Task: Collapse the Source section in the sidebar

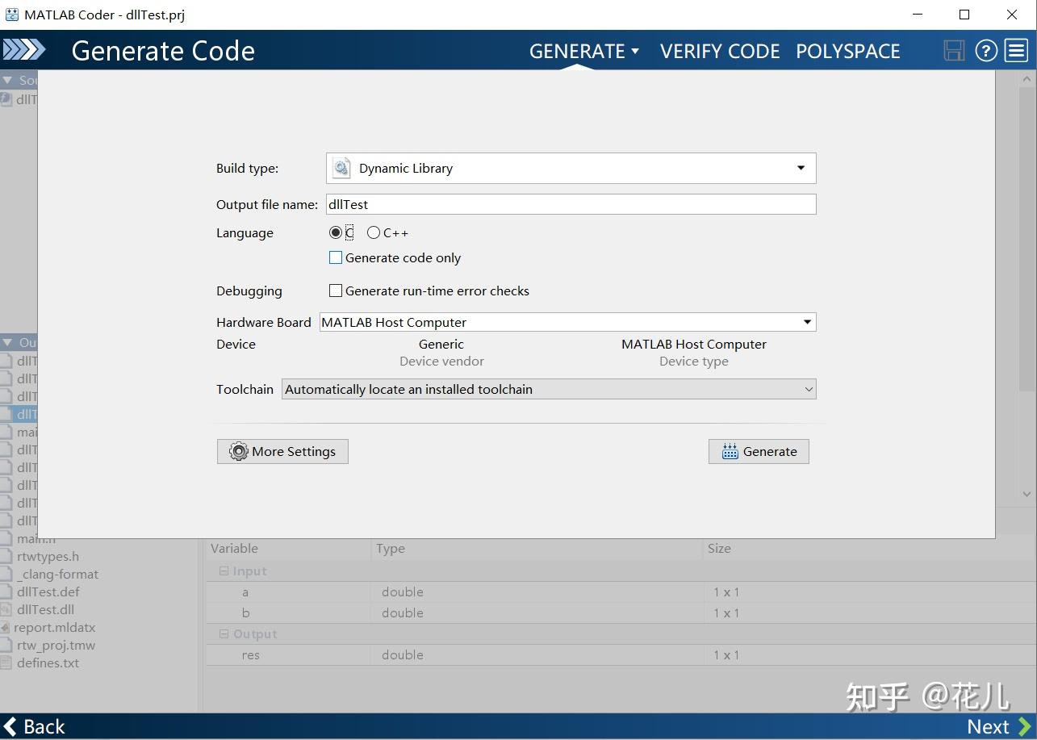Action: pos(8,79)
